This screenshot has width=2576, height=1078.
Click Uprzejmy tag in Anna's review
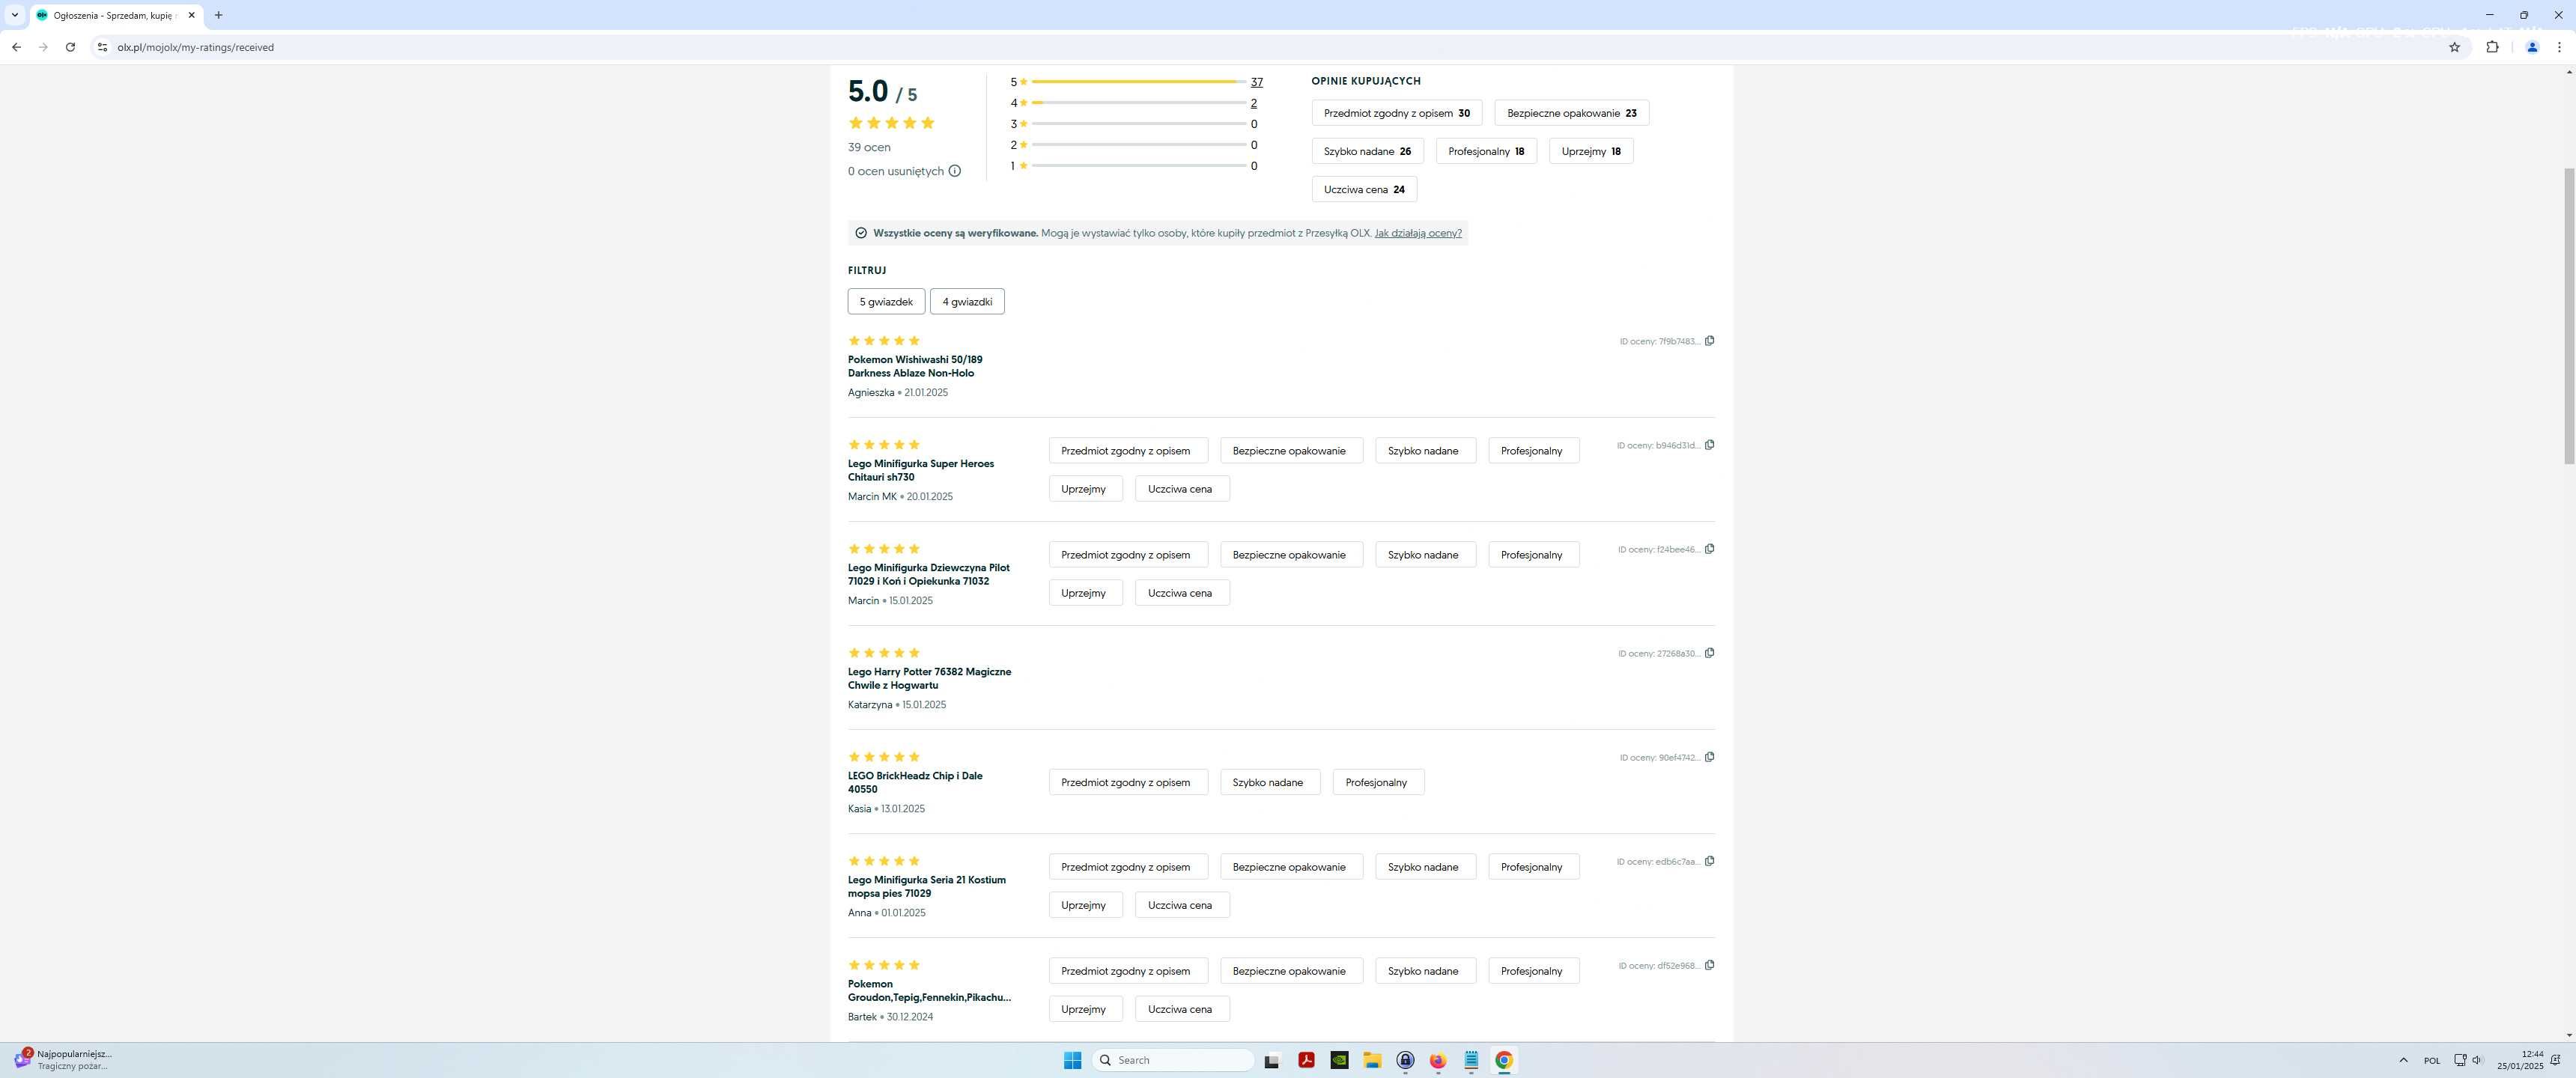tap(1085, 905)
